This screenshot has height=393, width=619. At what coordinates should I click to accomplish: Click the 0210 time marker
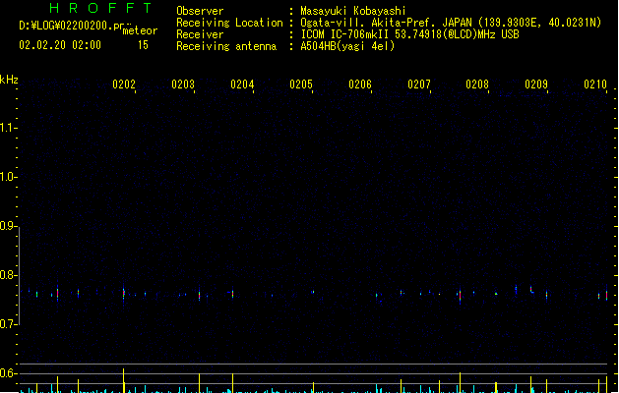point(595,84)
